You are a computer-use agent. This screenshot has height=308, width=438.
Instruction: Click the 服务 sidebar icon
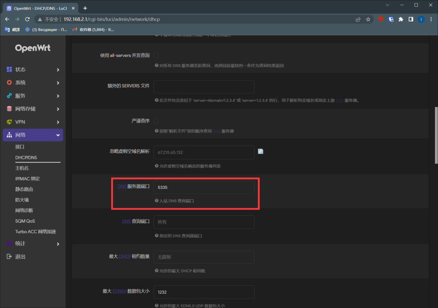9,96
